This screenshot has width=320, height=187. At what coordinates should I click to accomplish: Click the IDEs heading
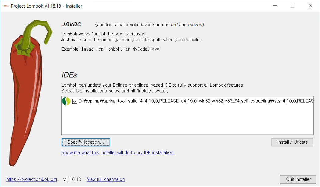(69, 75)
